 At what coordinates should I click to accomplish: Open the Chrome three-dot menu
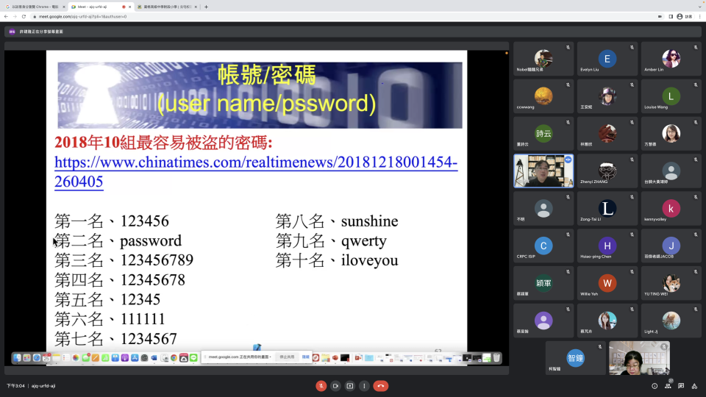click(x=700, y=16)
